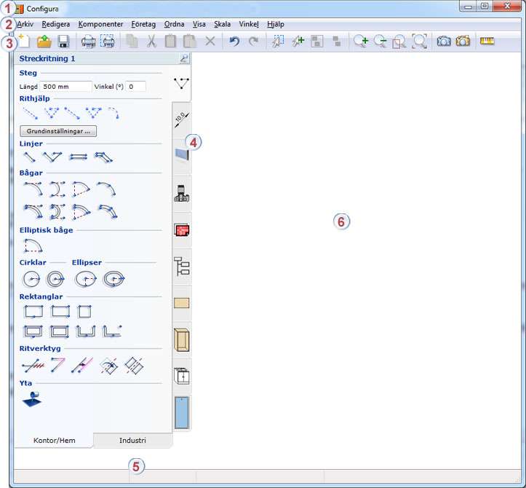Viewport: 526px width, 488px height.
Task: Open the Skala menu
Action: click(x=222, y=24)
